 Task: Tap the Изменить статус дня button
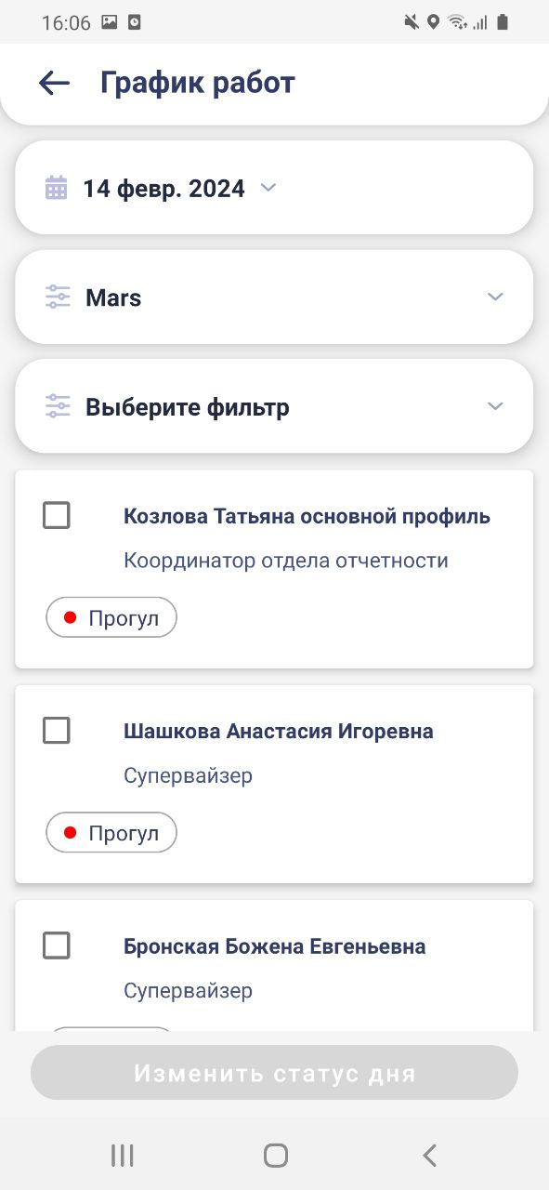click(x=274, y=1074)
